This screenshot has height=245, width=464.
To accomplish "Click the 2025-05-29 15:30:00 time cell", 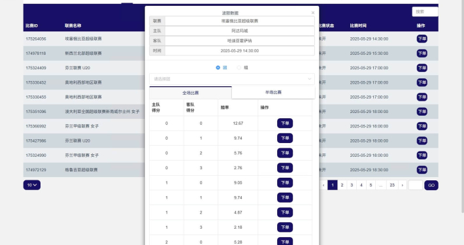I will click(369, 54).
